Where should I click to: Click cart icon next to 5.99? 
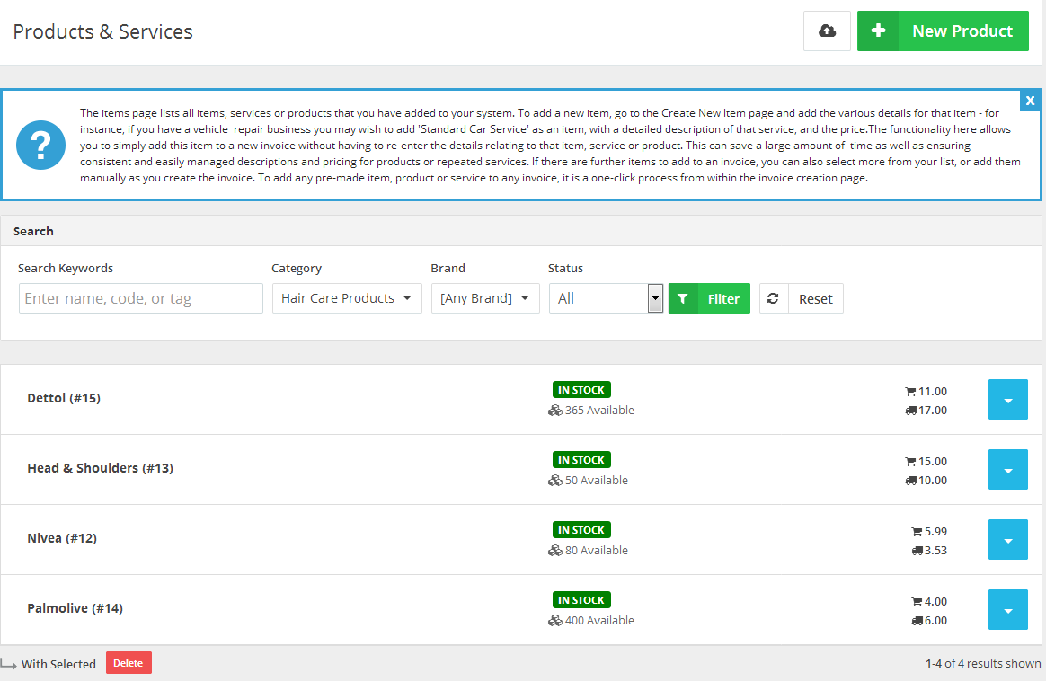tap(917, 532)
